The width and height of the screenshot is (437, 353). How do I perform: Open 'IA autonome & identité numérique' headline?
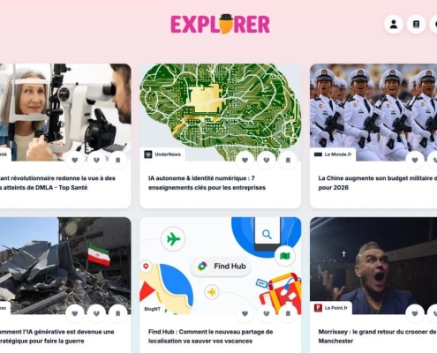[x=207, y=183]
